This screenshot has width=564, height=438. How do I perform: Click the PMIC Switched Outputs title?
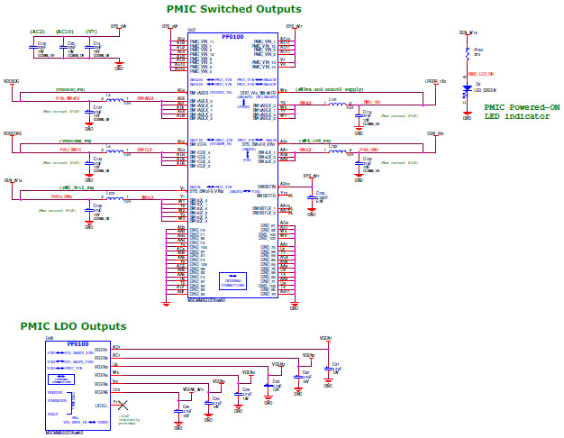(233, 9)
